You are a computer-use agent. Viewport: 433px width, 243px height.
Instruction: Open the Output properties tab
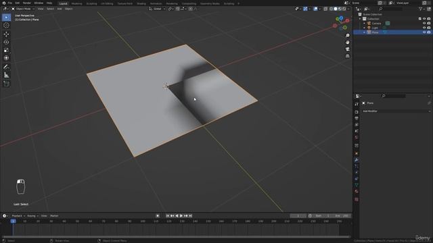point(357,119)
